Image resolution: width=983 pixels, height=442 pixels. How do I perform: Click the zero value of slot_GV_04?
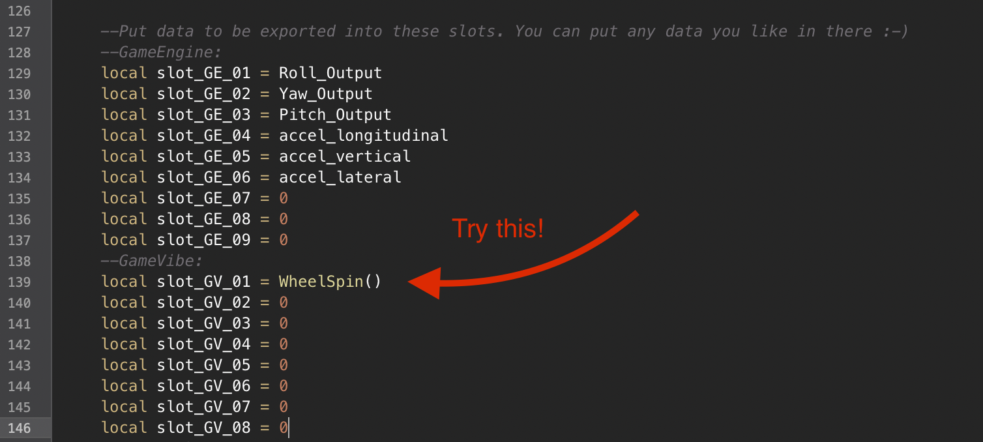pyautogui.click(x=284, y=345)
